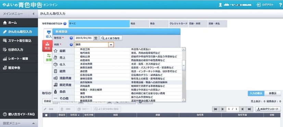Open the 日指定 period dropdown

tap(50, 101)
